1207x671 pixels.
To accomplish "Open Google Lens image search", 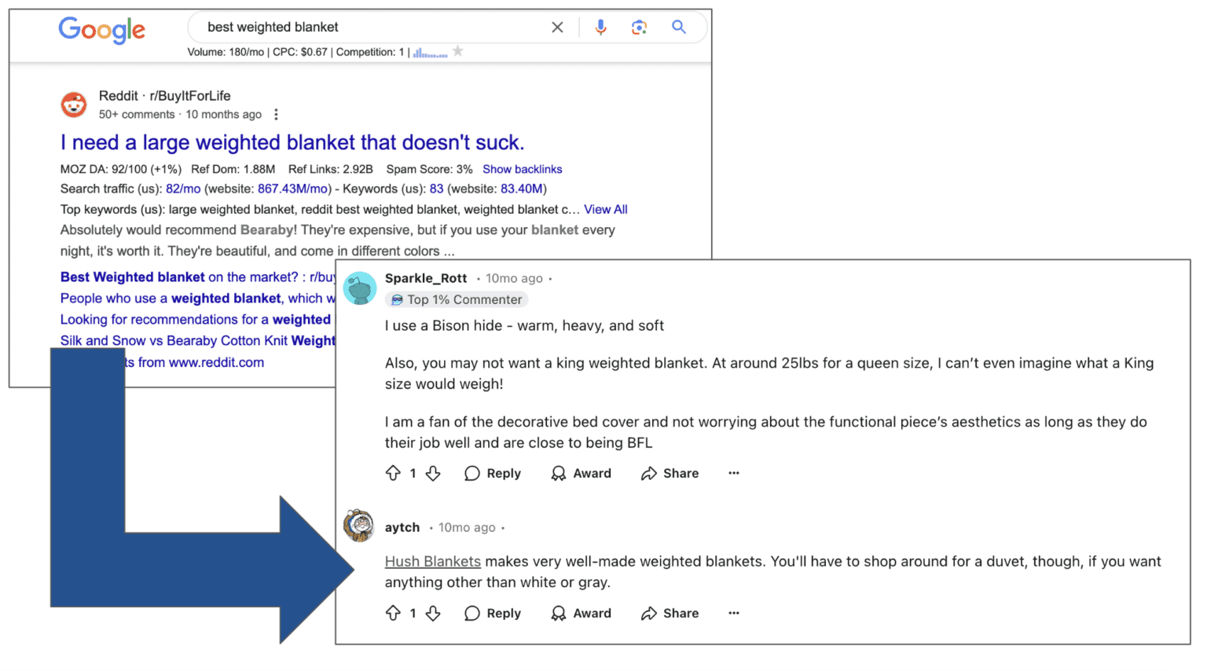I will click(x=639, y=27).
